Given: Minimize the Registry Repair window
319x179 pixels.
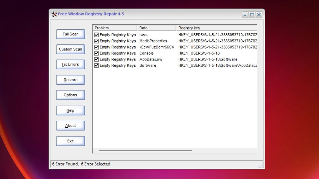Looking at the screenshot, I should [245, 14].
